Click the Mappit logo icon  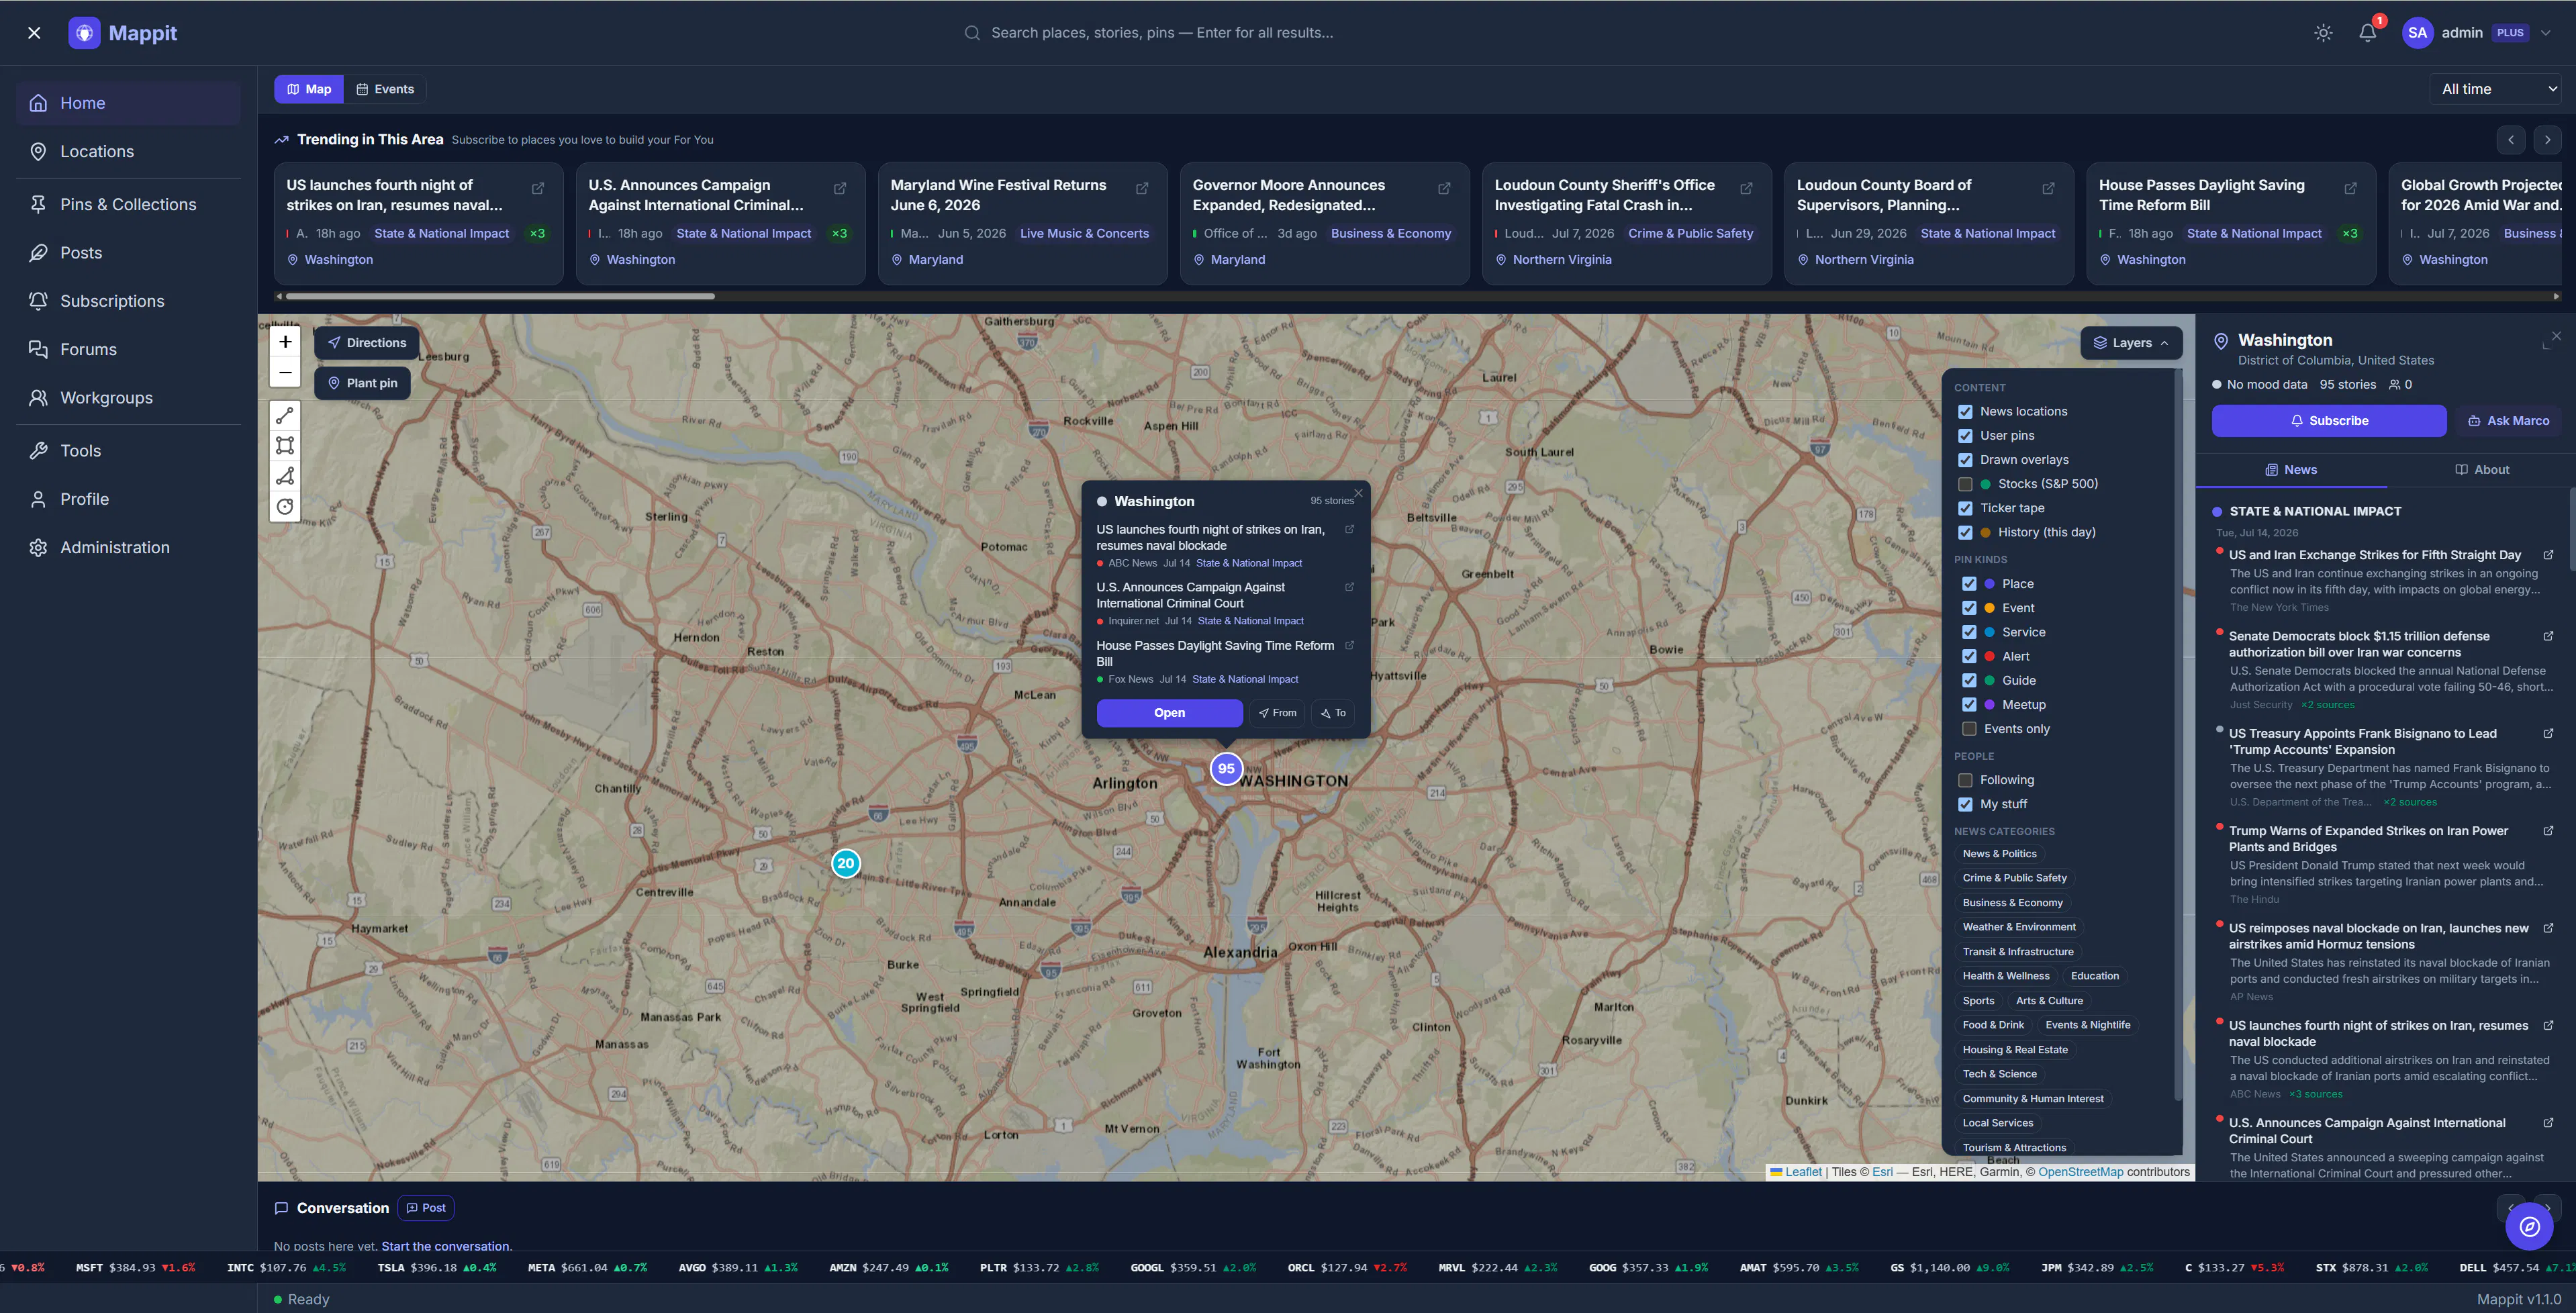[84, 33]
